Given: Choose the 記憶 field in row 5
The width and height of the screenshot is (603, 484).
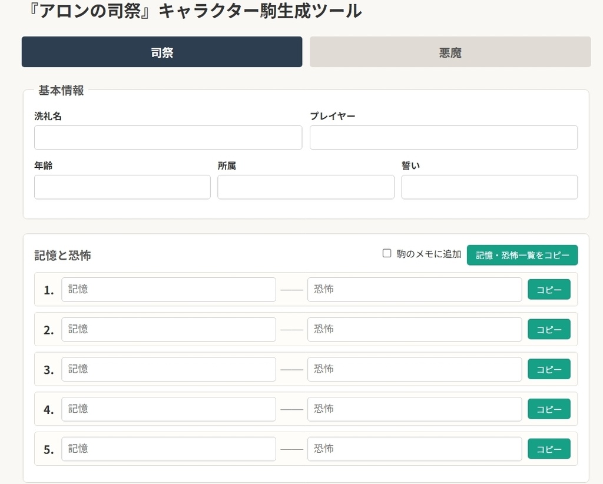Looking at the screenshot, I should click(169, 449).
